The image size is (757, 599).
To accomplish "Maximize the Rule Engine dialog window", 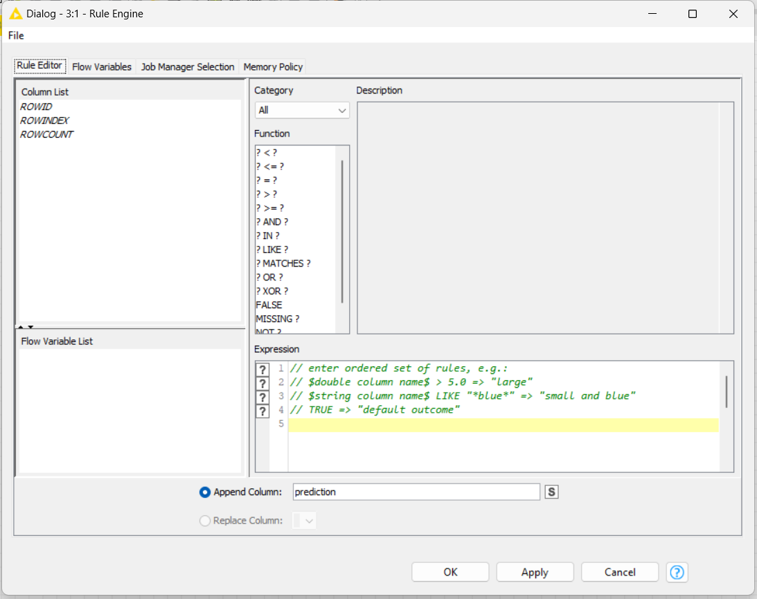I will tap(693, 14).
